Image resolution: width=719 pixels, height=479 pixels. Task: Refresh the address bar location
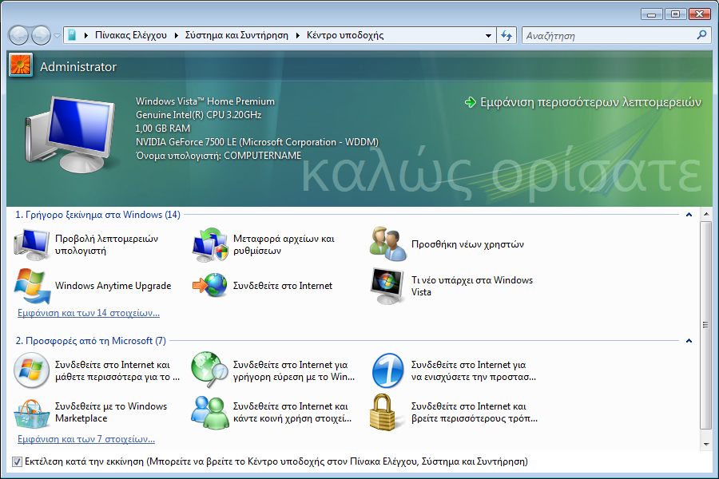tap(506, 35)
